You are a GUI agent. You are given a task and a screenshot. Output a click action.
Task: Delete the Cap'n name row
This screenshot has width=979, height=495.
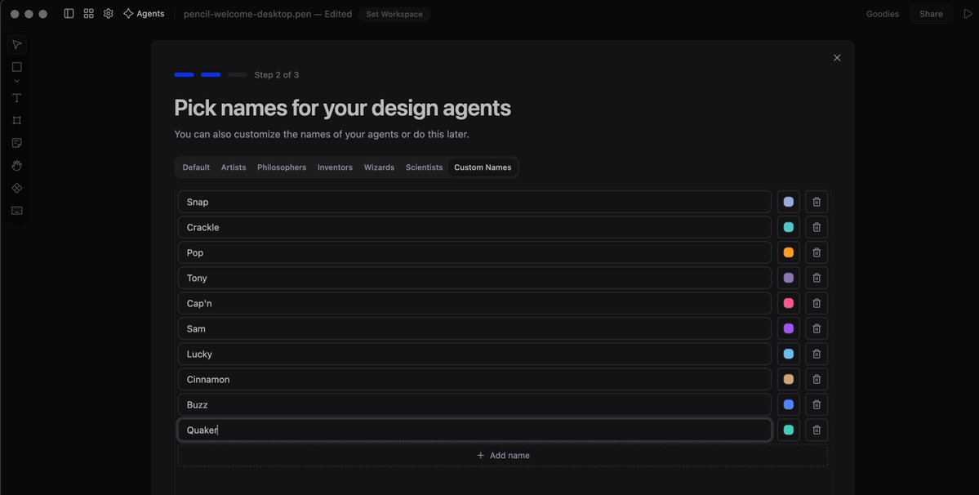tap(817, 303)
